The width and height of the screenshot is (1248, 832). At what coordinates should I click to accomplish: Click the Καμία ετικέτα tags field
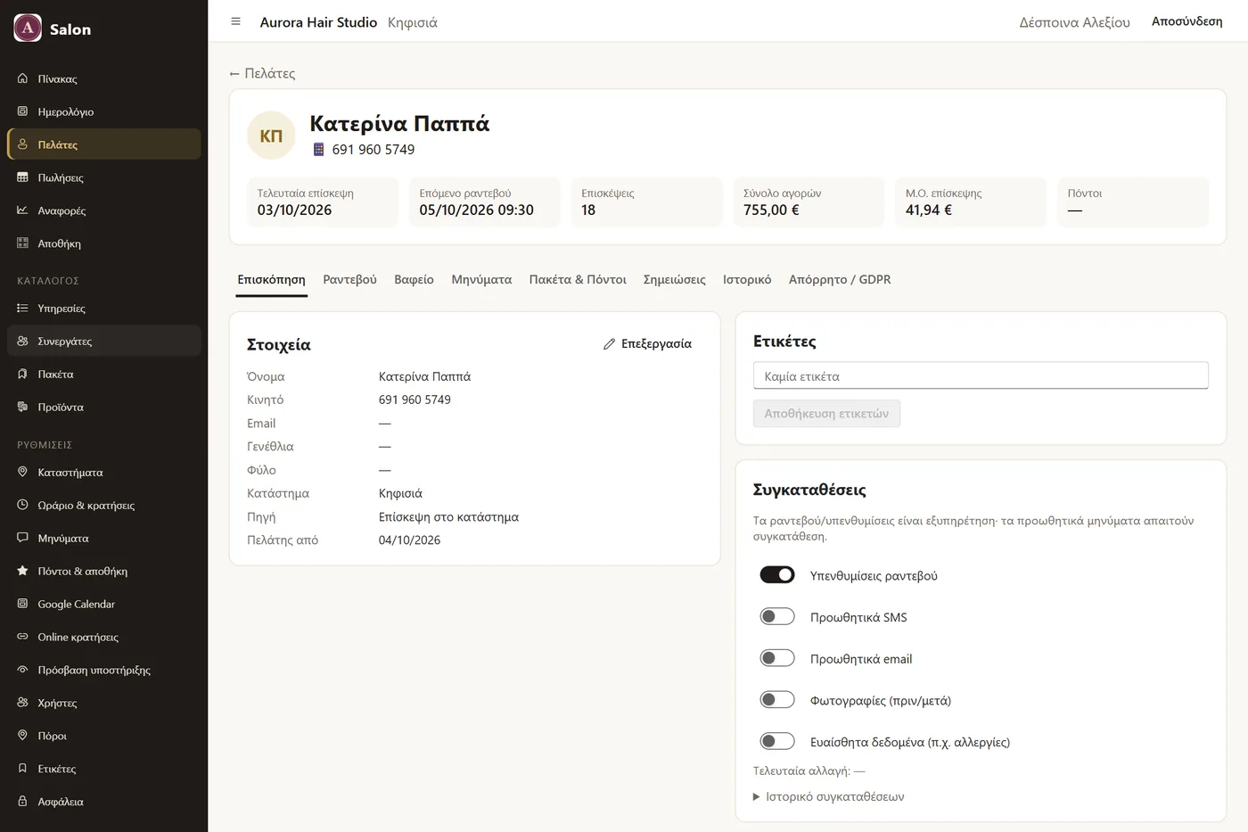click(981, 375)
